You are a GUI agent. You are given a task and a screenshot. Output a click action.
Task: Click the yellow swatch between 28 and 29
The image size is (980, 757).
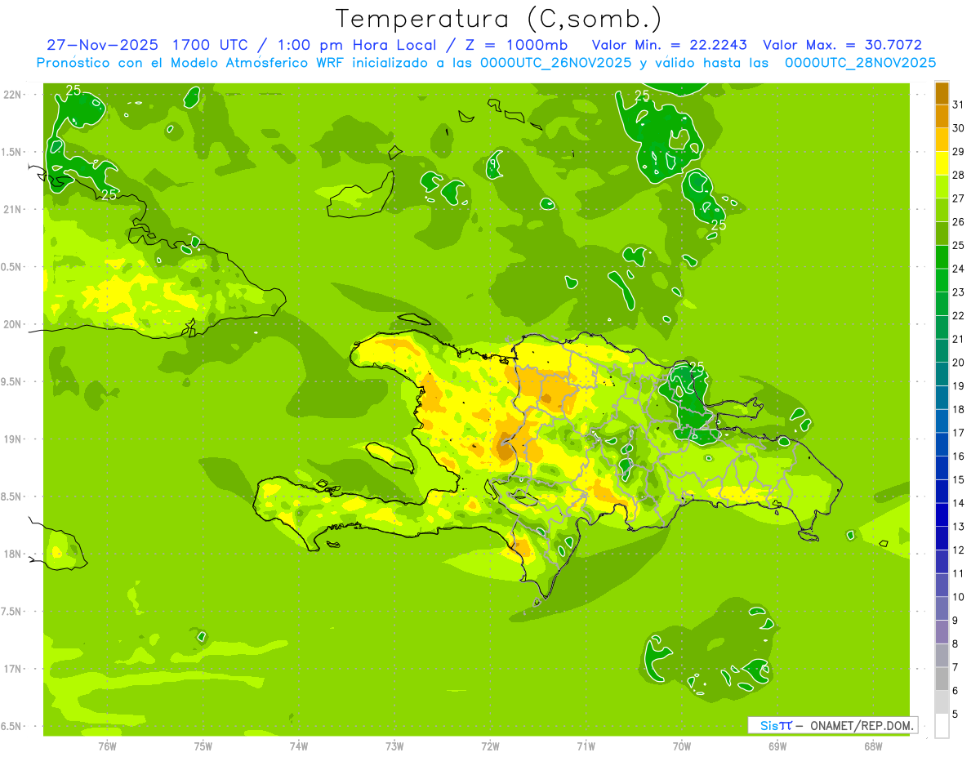click(x=942, y=163)
